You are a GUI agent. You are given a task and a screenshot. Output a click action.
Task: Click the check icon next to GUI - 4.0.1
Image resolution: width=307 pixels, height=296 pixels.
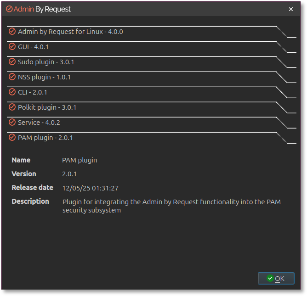(x=12, y=47)
